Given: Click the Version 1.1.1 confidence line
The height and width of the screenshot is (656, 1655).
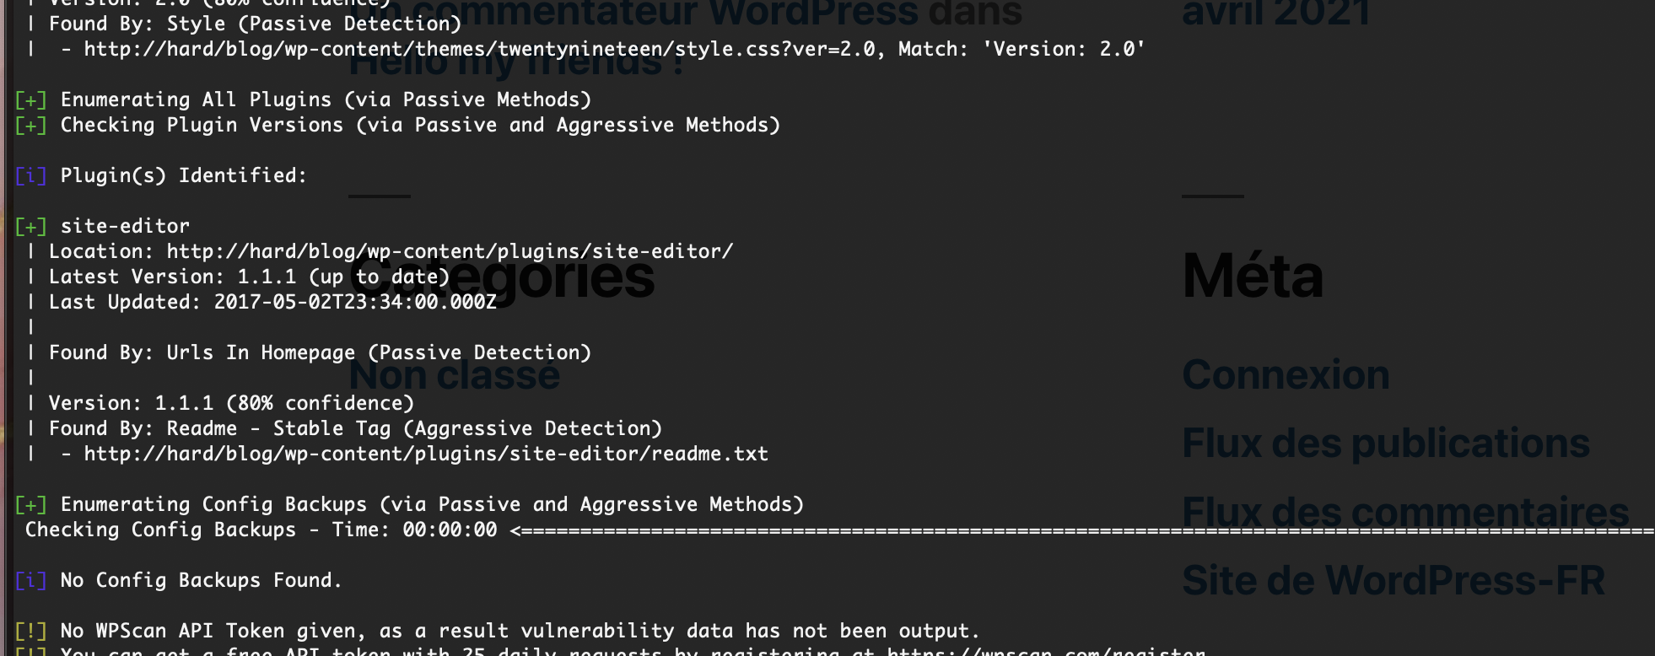Looking at the screenshot, I should point(231,403).
